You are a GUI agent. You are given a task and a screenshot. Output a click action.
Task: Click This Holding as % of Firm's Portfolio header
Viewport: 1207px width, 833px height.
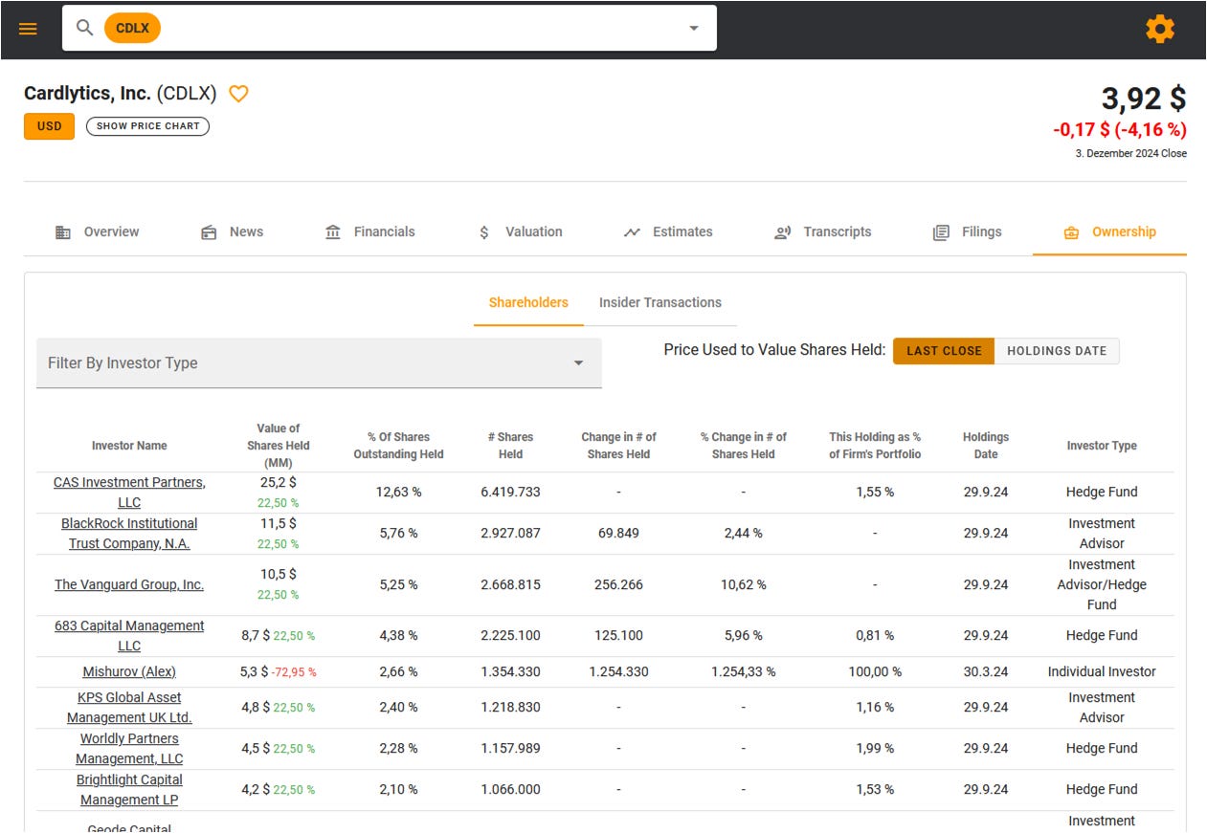point(875,446)
